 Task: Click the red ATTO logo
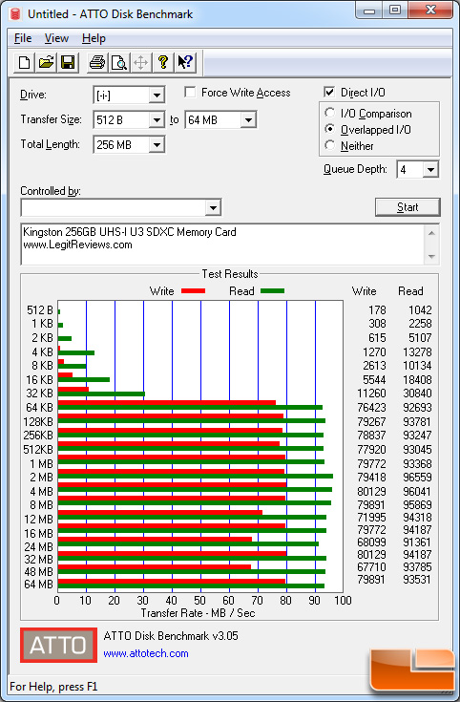[x=58, y=645]
